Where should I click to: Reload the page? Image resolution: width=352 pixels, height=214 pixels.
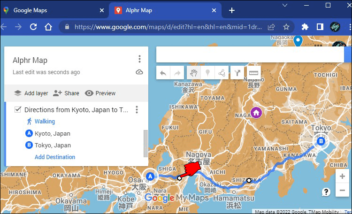(33, 27)
